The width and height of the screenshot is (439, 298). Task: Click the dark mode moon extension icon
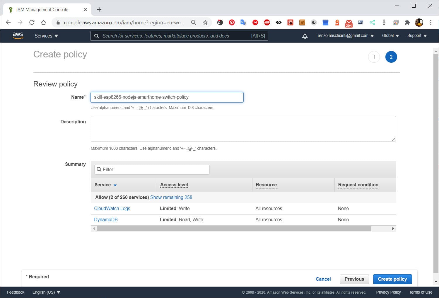[x=314, y=22]
